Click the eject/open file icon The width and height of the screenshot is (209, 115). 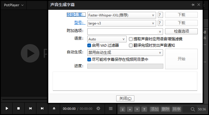click(x=54, y=108)
